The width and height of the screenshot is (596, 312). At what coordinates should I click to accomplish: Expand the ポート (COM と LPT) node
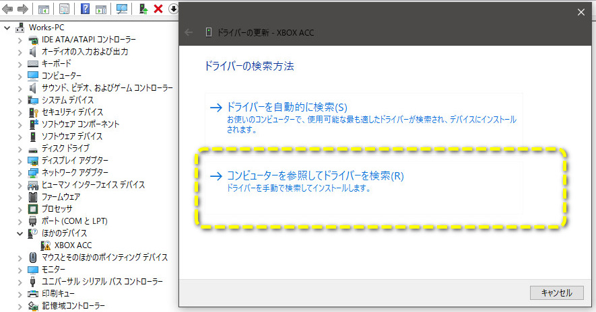[20, 221]
